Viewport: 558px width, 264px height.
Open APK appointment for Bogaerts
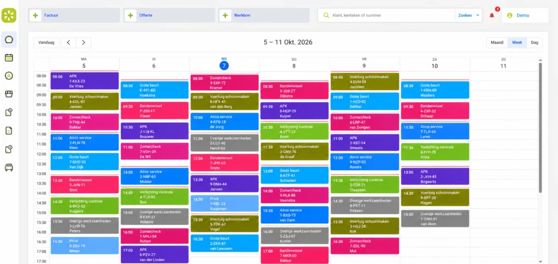tap(435, 176)
